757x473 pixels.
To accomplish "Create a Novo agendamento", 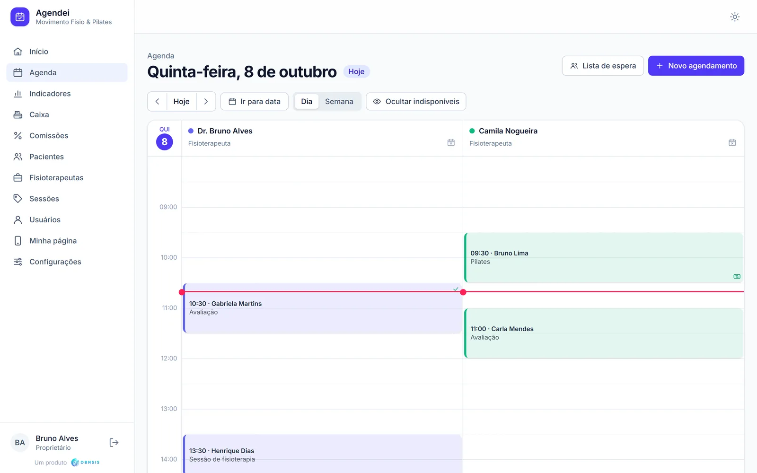I will (x=696, y=66).
